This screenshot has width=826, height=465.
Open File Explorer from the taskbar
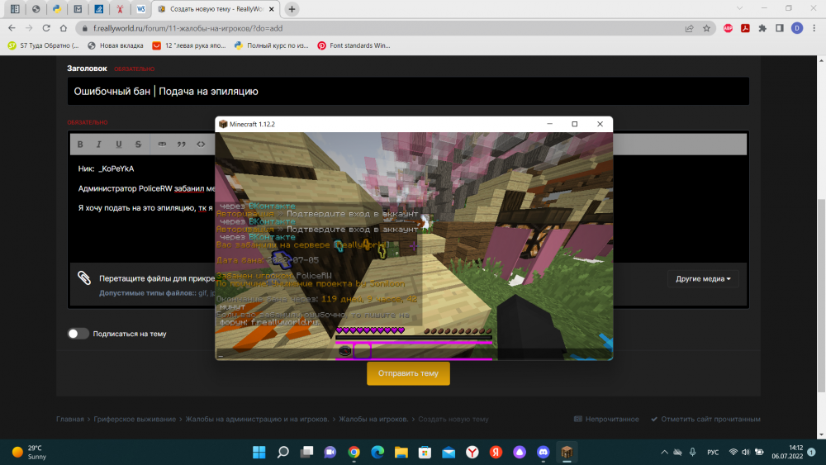click(401, 452)
